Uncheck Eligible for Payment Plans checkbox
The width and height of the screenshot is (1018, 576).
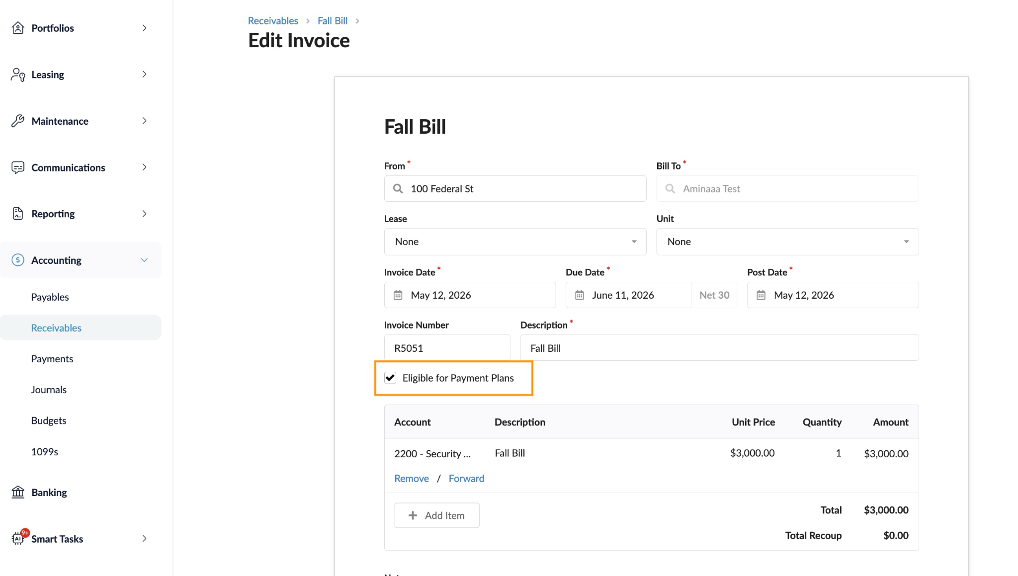pos(390,378)
